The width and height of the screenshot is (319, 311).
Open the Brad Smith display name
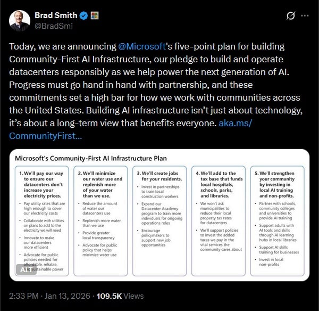(55, 15)
